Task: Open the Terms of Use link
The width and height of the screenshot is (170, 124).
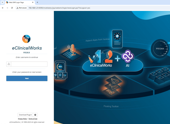Action: click(x=33, y=119)
